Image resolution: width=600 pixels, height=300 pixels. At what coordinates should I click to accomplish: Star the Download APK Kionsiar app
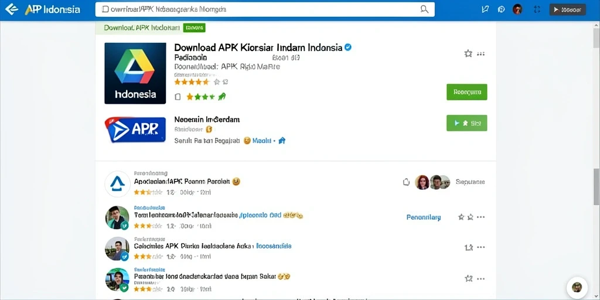tap(468, 53)
